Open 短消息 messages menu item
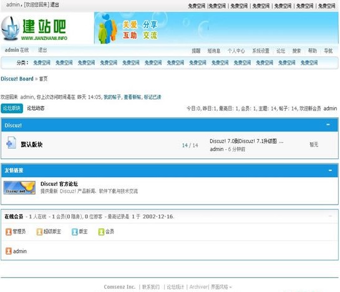 click(x=214, y=51)
